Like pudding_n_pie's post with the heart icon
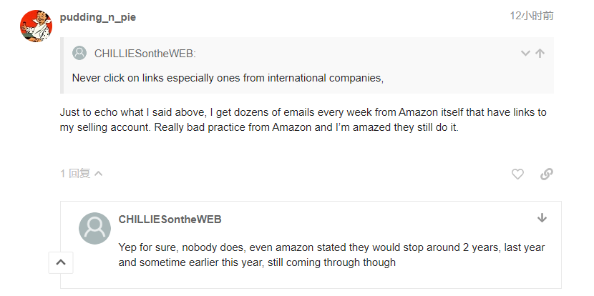The image size is (594, 296). pyautogui.click(x=517, y=174)
